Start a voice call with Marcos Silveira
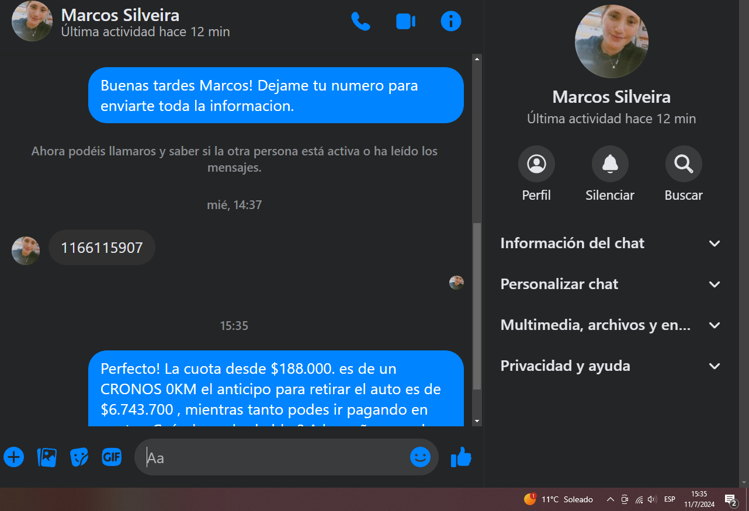749x511 pixels. point(360,22)
